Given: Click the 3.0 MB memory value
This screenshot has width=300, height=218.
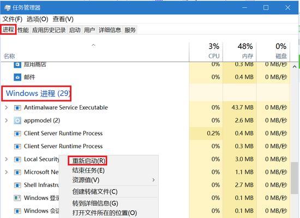Looking at the screenshot, I should pos(244,159).
